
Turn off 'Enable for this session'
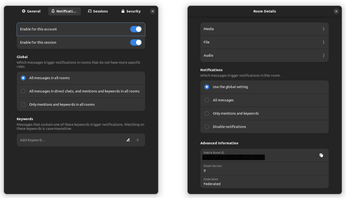136,42
